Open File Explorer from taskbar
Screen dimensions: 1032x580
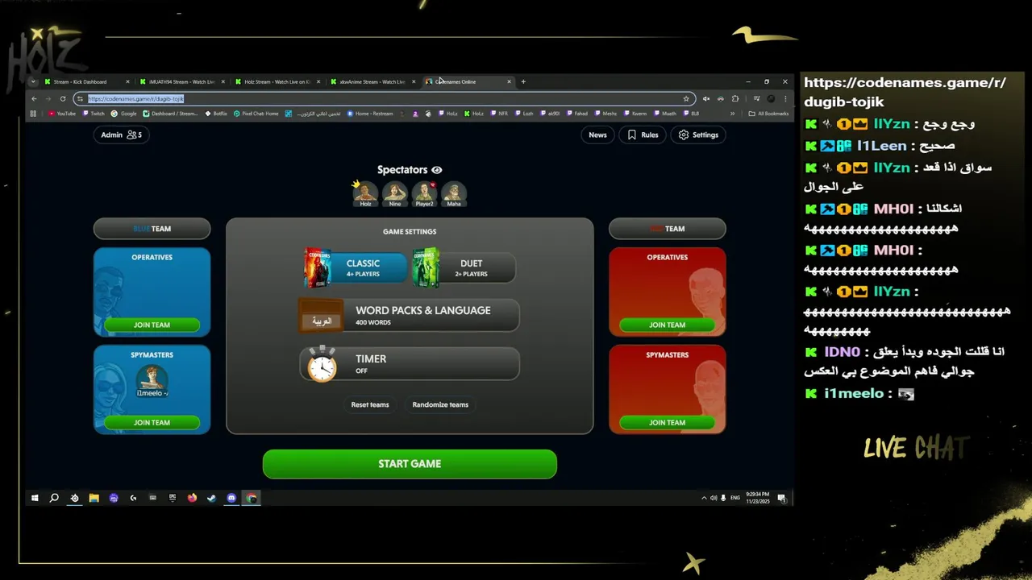[x=94, y=498]
